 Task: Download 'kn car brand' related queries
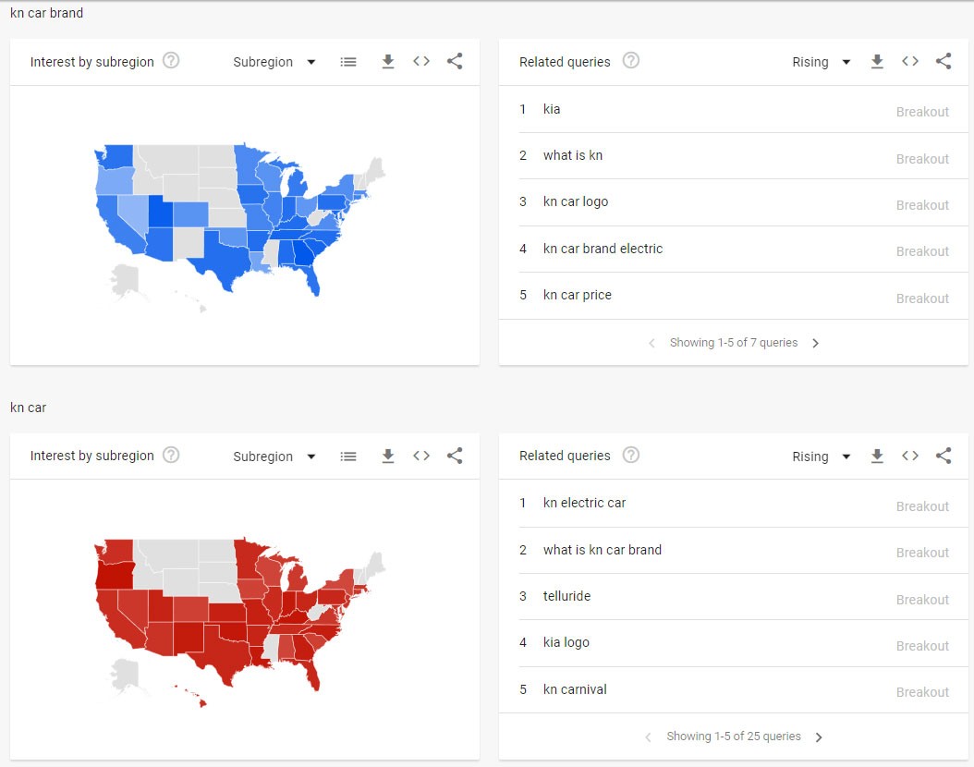tap(877, 62)
